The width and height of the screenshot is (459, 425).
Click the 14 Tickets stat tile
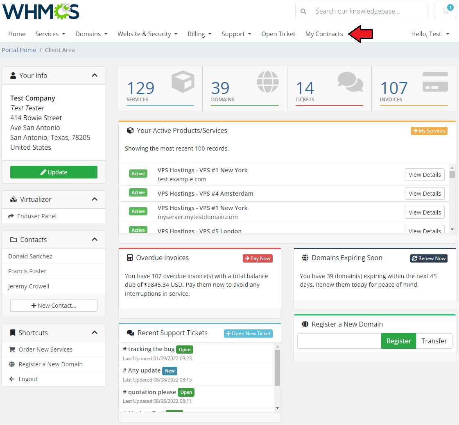click(329, 89)
